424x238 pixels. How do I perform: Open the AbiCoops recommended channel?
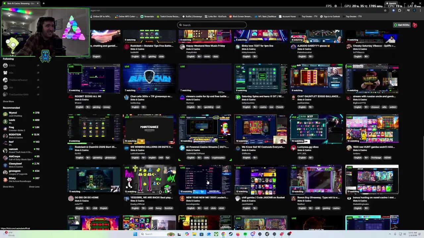(x=21, y=158)
